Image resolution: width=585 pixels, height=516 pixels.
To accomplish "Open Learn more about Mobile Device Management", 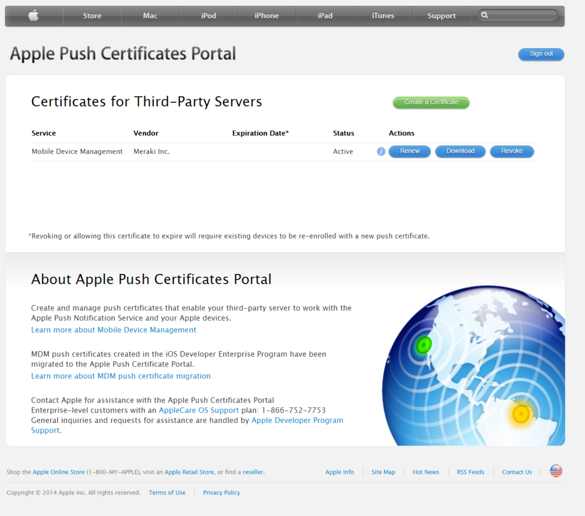I will [113, 329].
